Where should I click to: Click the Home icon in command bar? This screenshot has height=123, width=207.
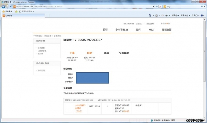pos(150,15)
